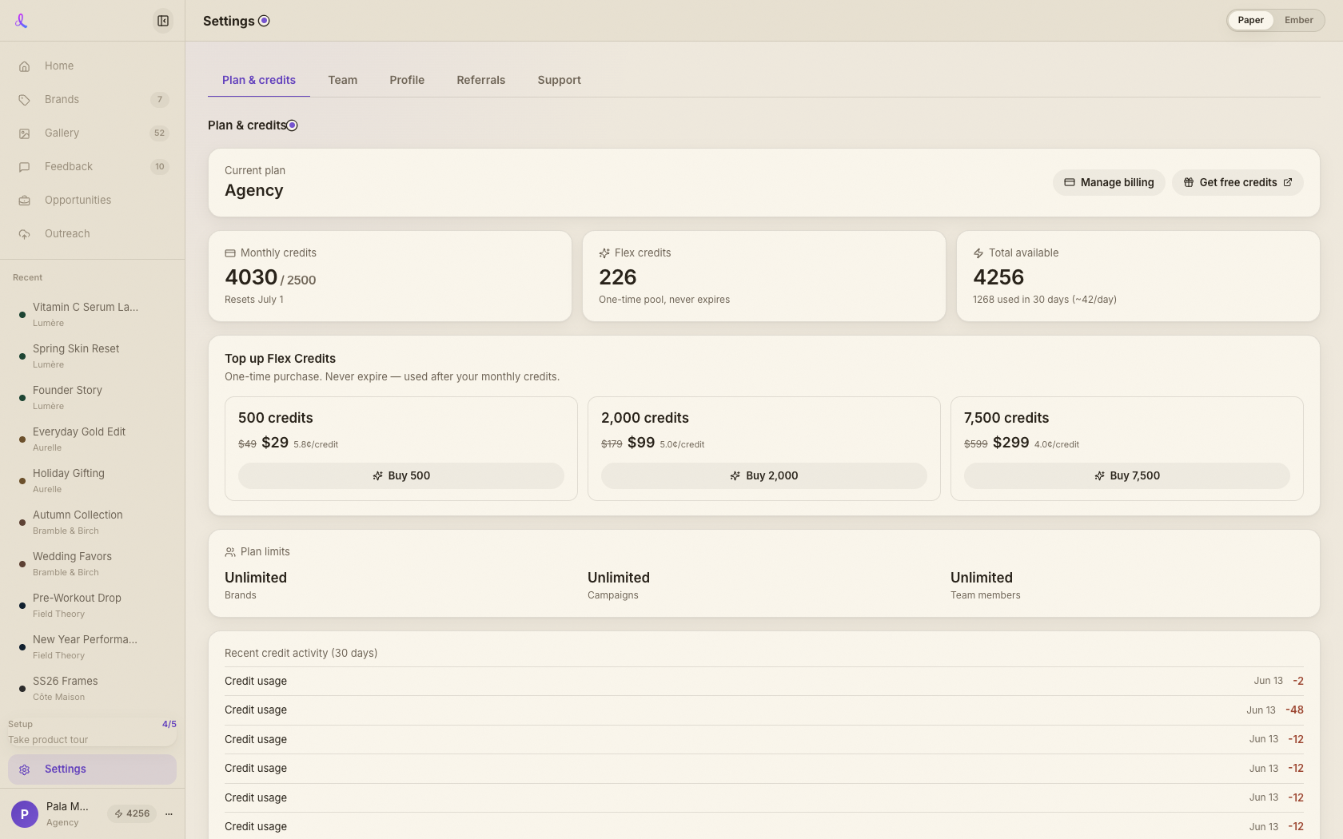Image resolution: width=1343 pixels, height=839 pixels.
Task: Switch to the Profile tab
Action: point(407,80)
